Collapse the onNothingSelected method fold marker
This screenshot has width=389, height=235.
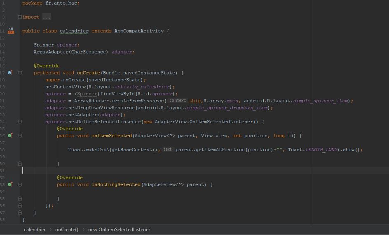20,185
